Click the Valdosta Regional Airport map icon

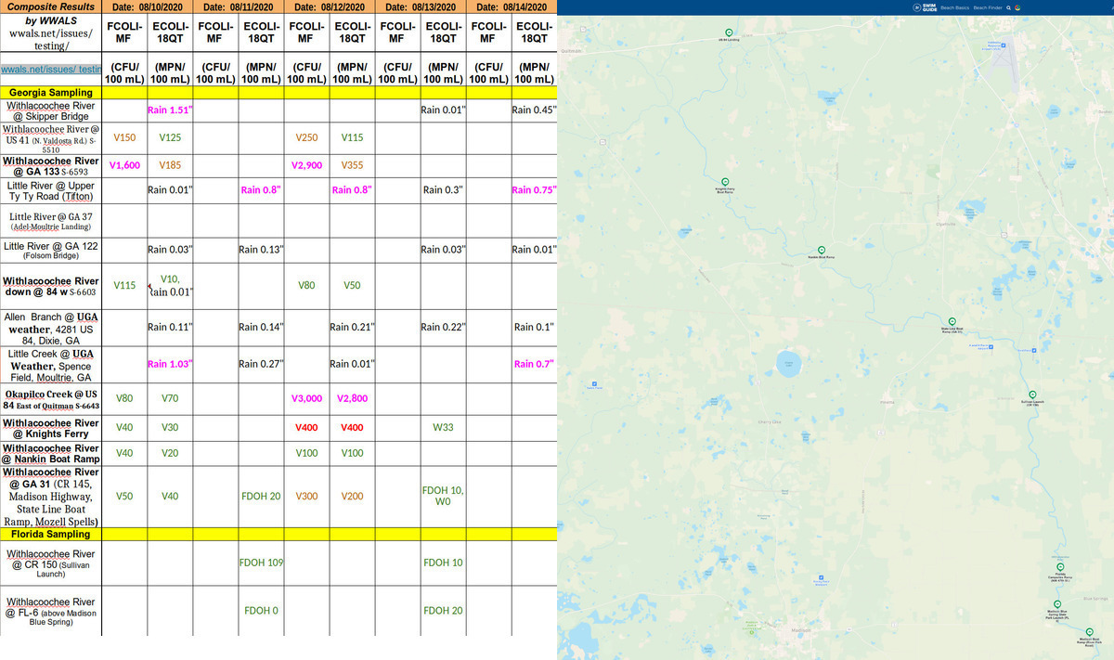1004,45
